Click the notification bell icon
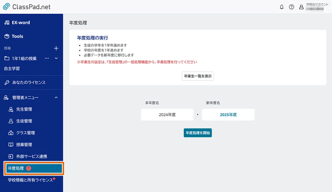The width and height of the screenshot is (332, 192). (282, 7)
